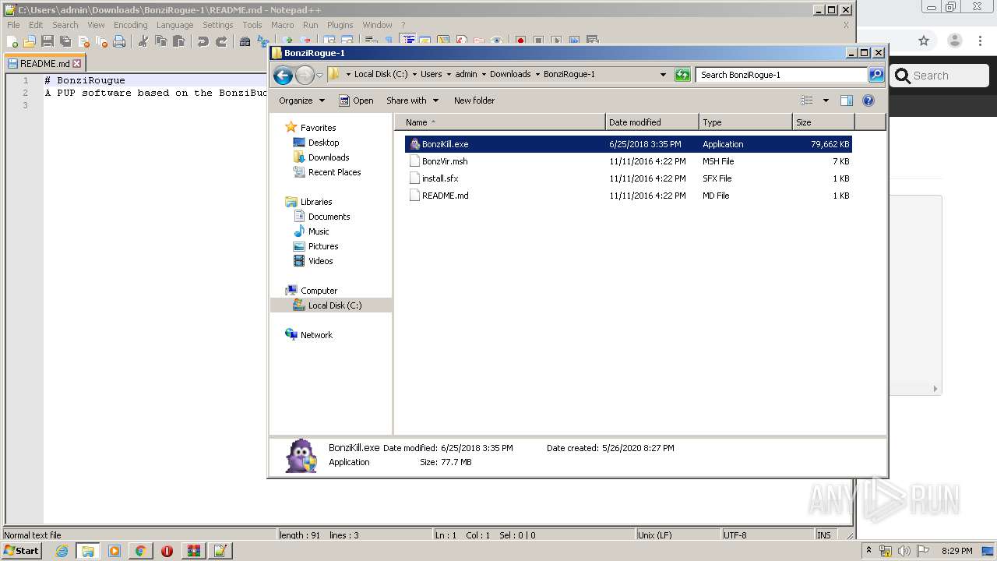Screen dimensions: 997x561
Task: Click the Save All icon in Notepad++ toolbar
Action: 65,41
